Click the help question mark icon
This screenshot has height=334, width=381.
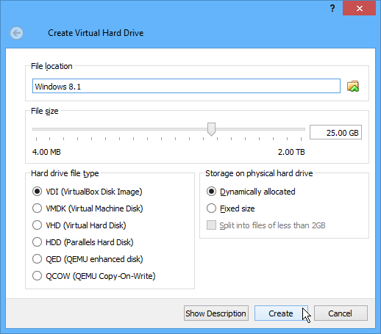coord(332,8)
